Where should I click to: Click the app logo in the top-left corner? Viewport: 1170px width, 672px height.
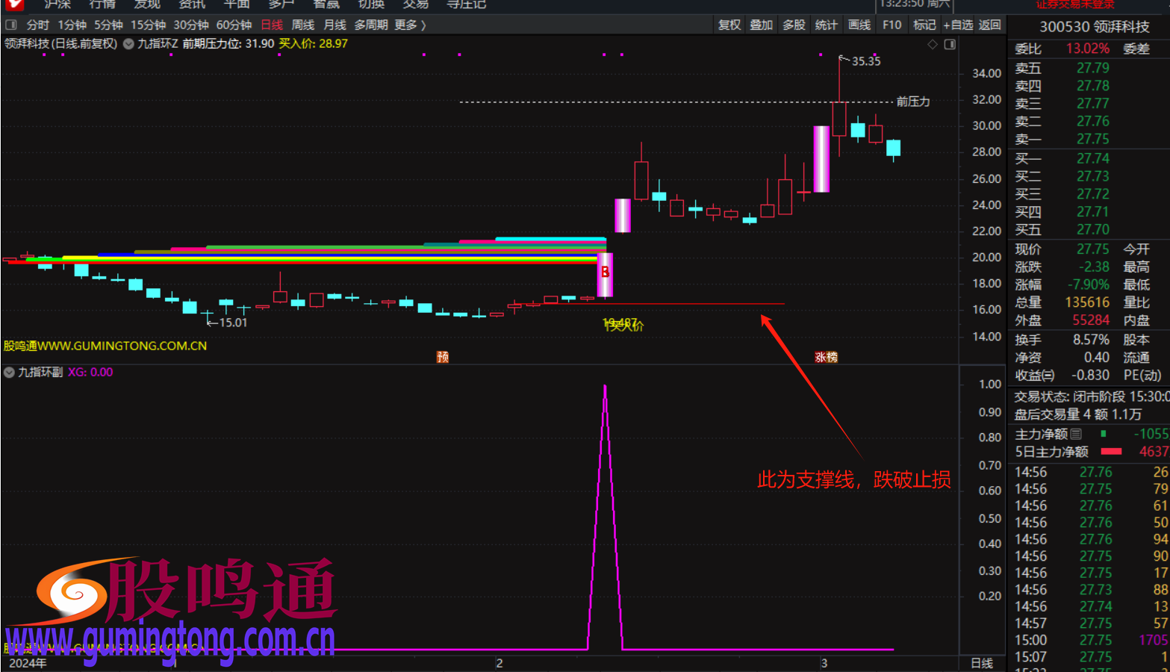(13, 4)
